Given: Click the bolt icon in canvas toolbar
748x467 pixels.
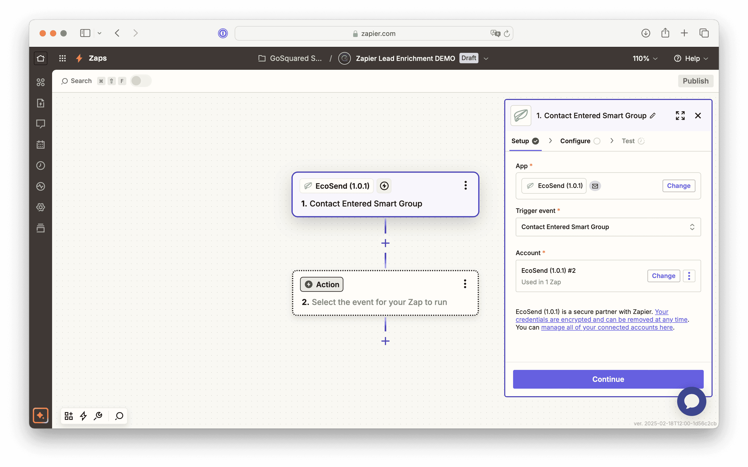Looking at the screenshot, I should (83, 416).
